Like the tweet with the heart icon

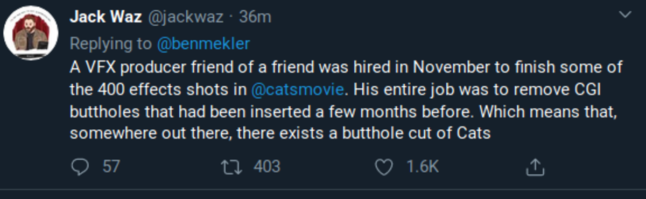[384, 168]
